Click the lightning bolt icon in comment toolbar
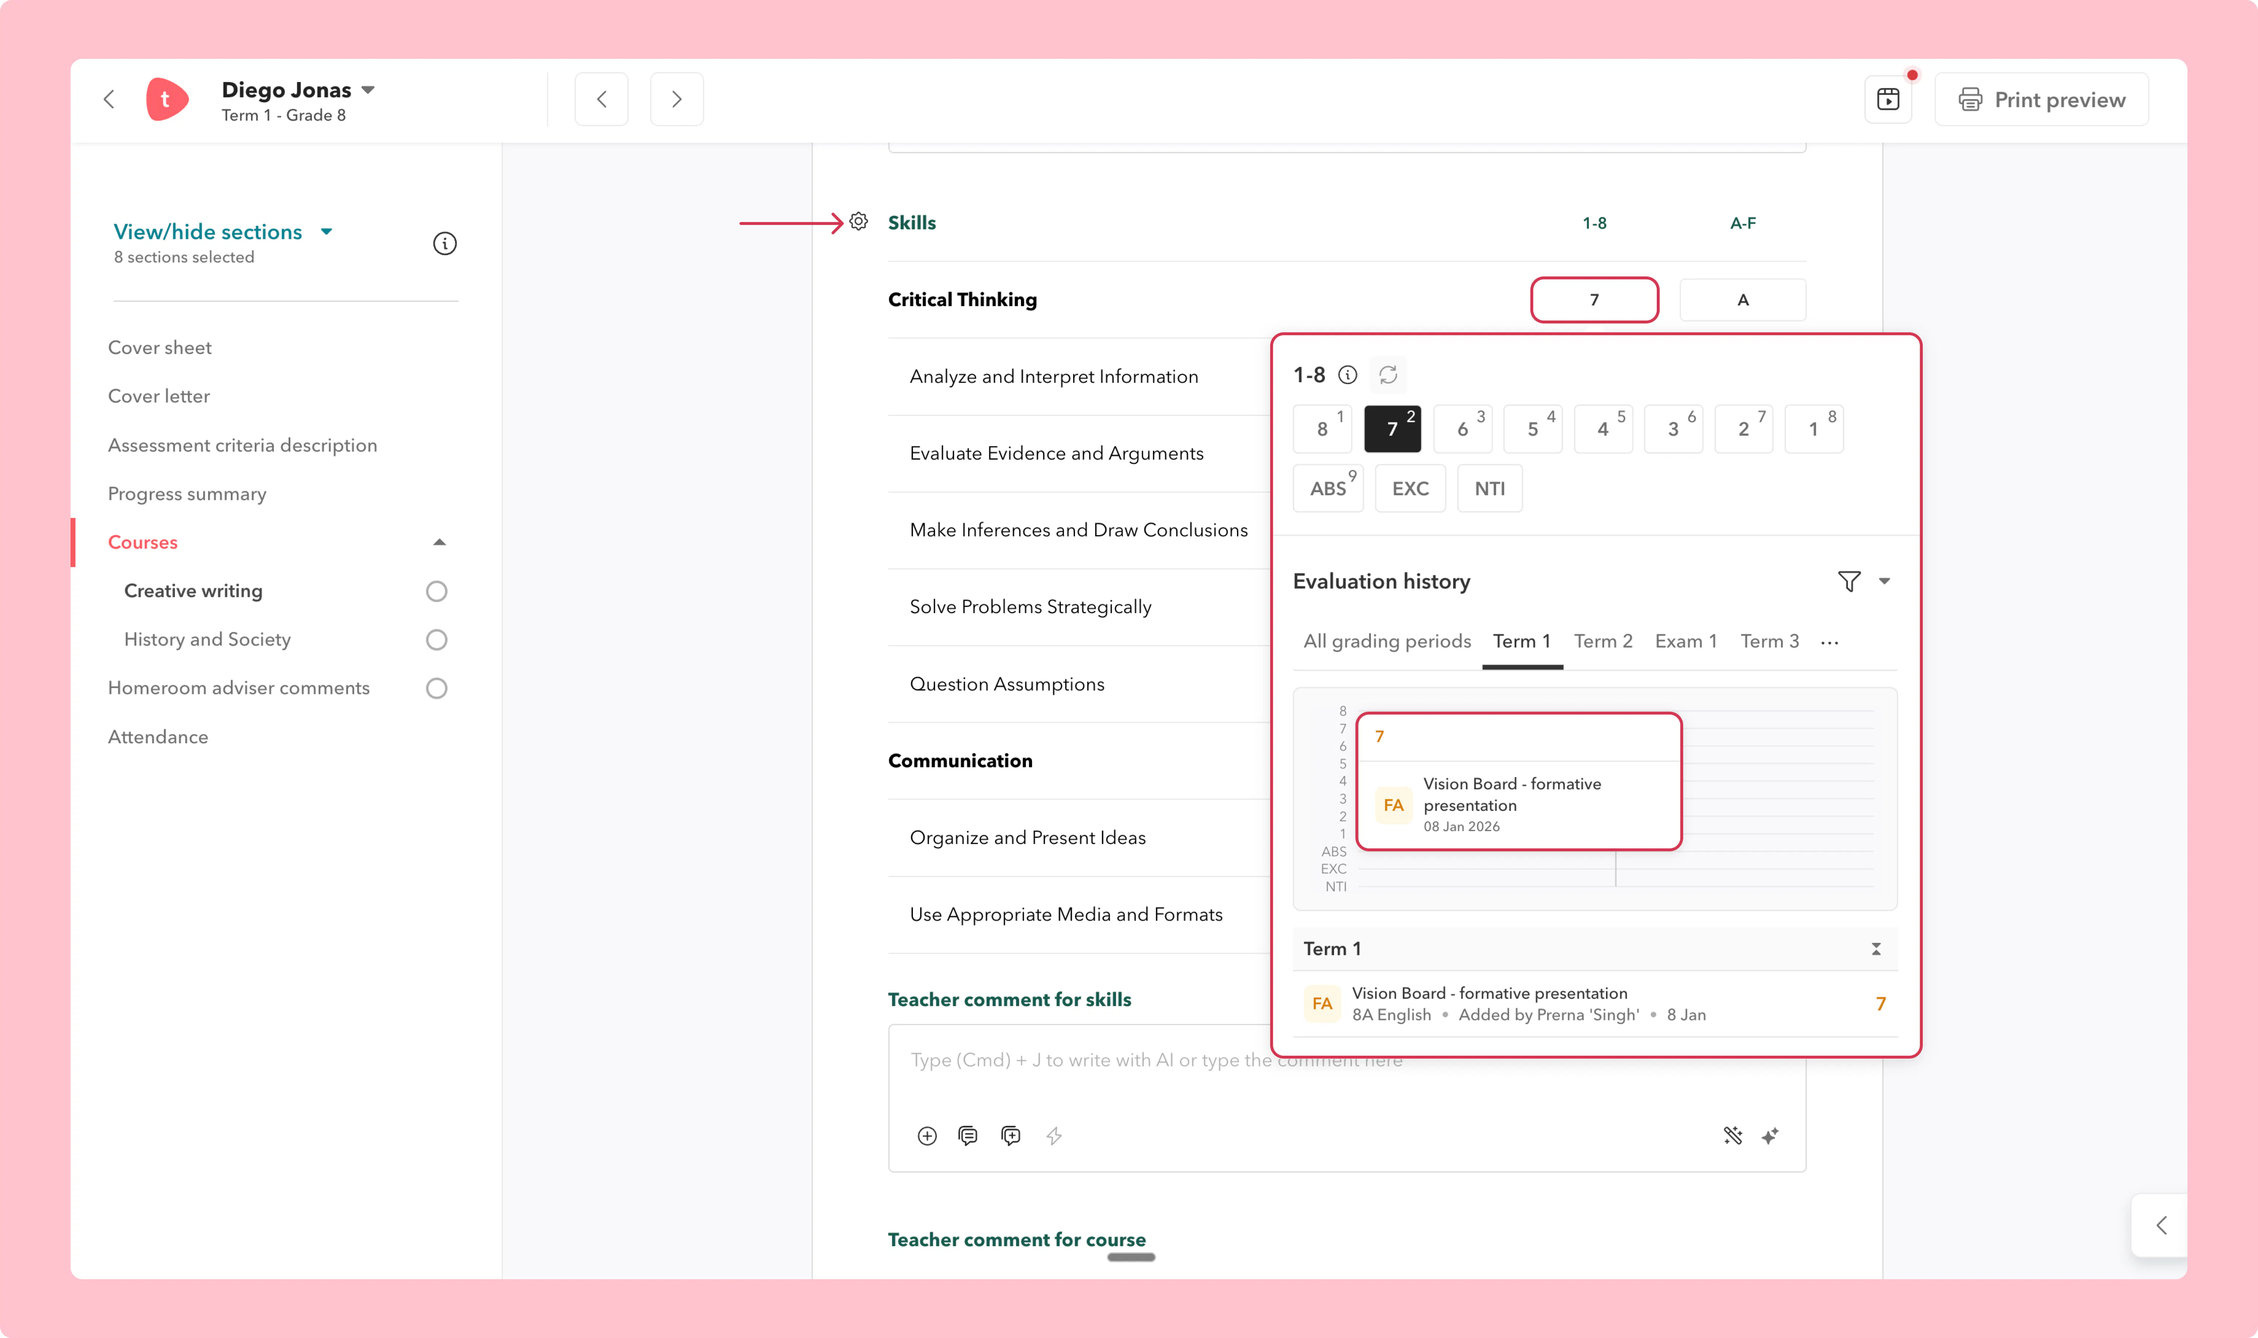This screenshot has height=1338, width=2258. coord(1054,1136)
